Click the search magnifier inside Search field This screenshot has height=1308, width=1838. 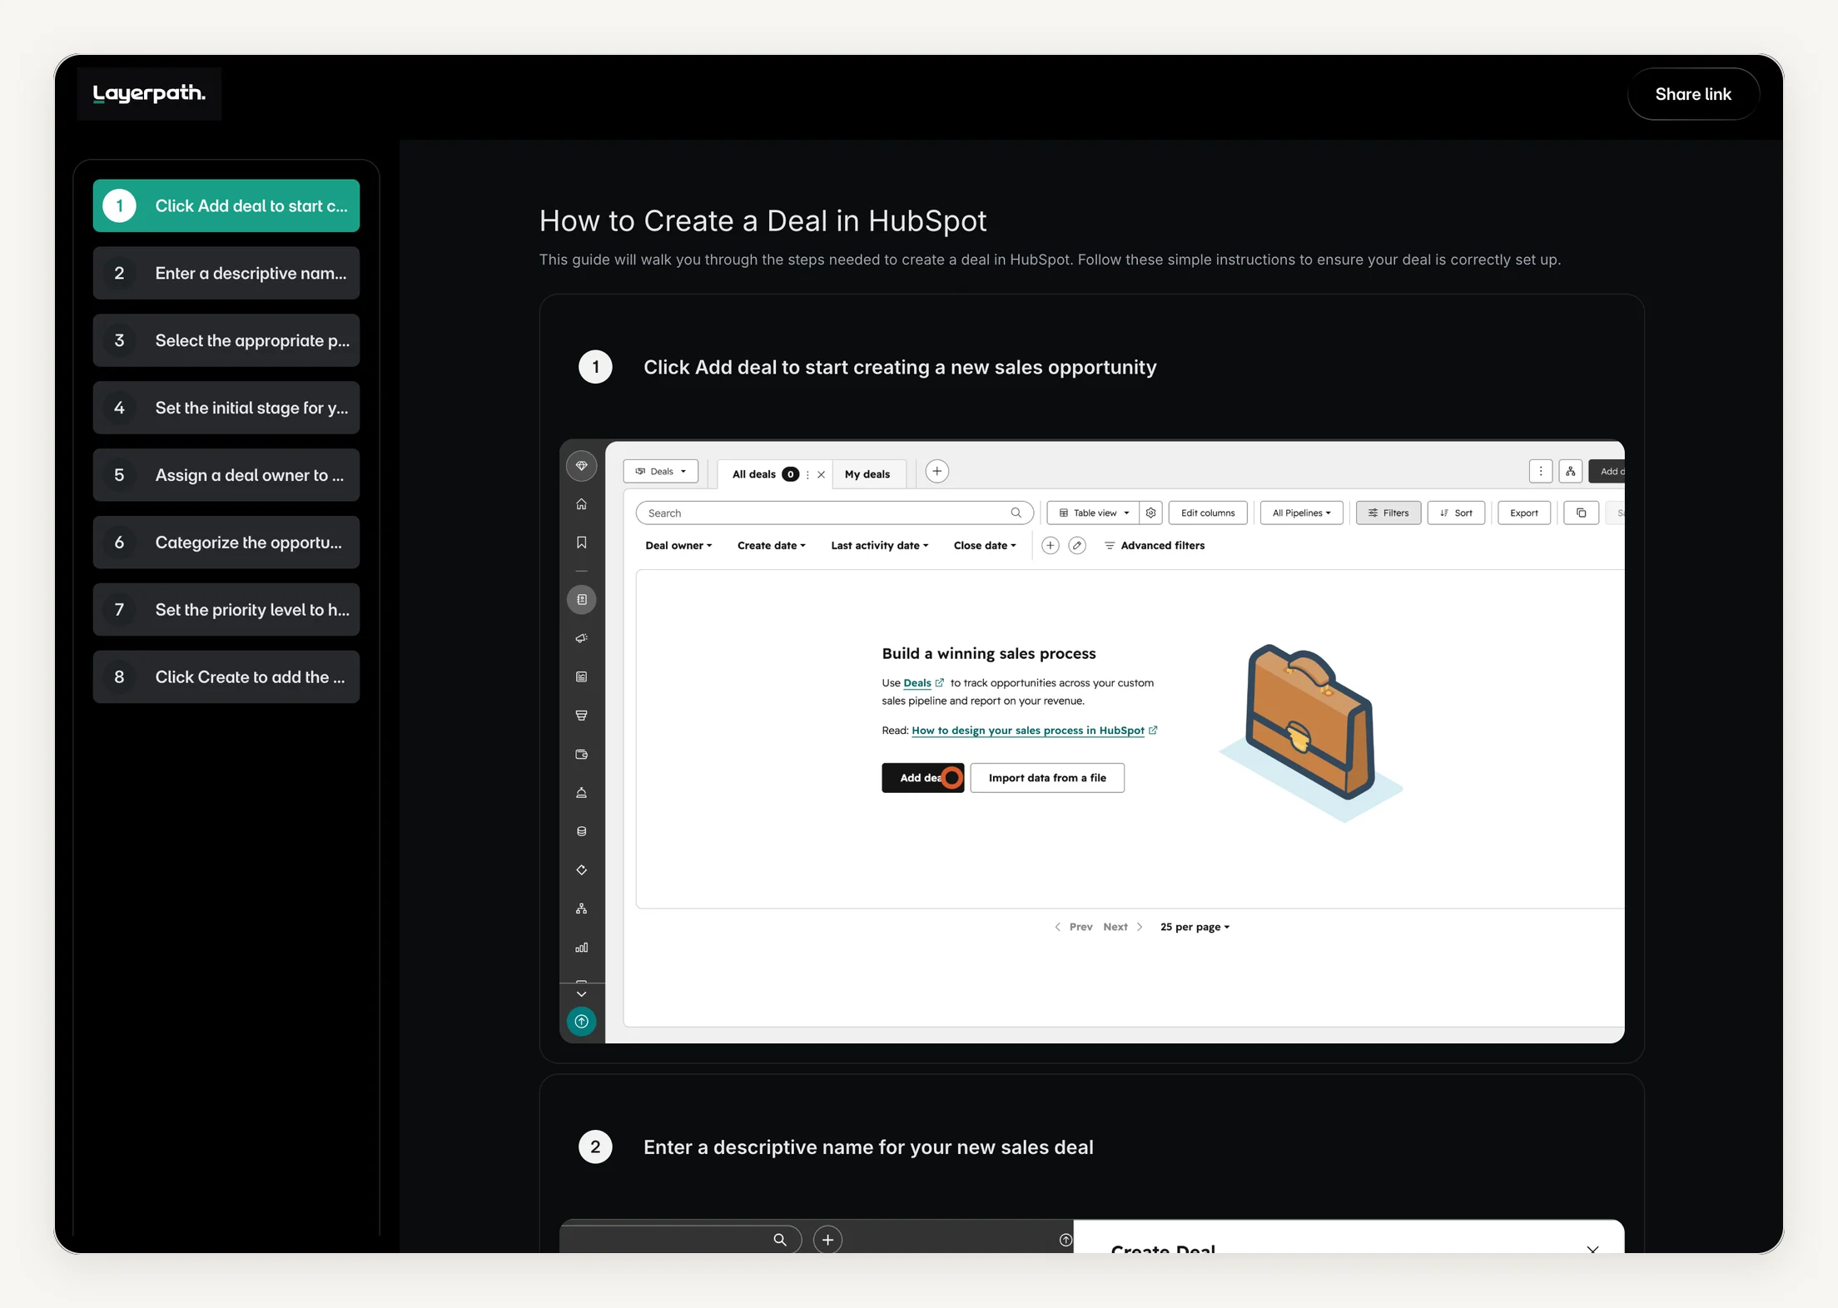(x=1016, y=513)
